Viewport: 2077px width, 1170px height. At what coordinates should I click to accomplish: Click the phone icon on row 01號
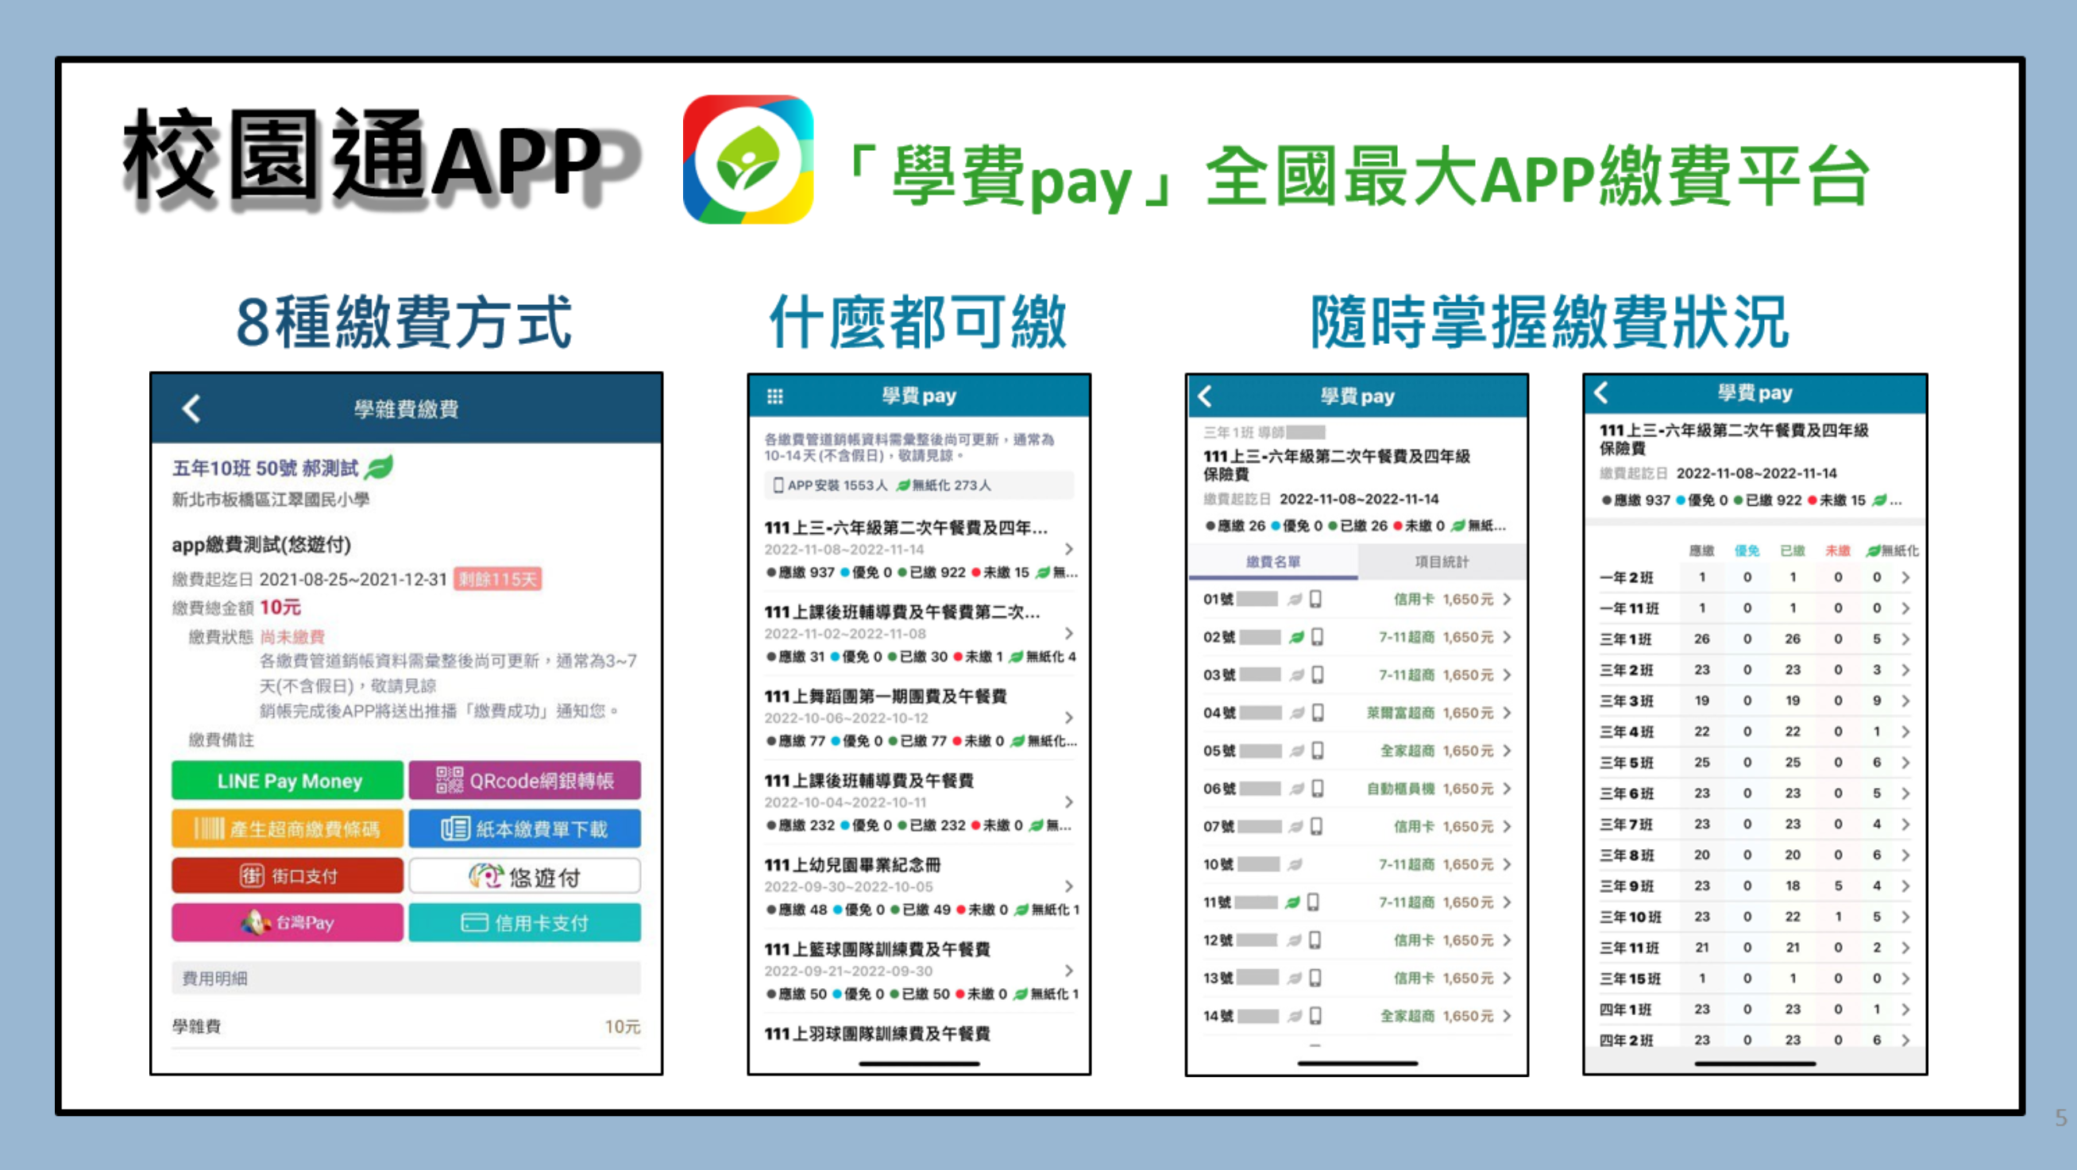coord(1316,599)
